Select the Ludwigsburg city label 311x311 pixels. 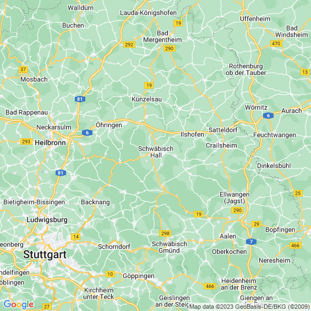click(47, 220)
